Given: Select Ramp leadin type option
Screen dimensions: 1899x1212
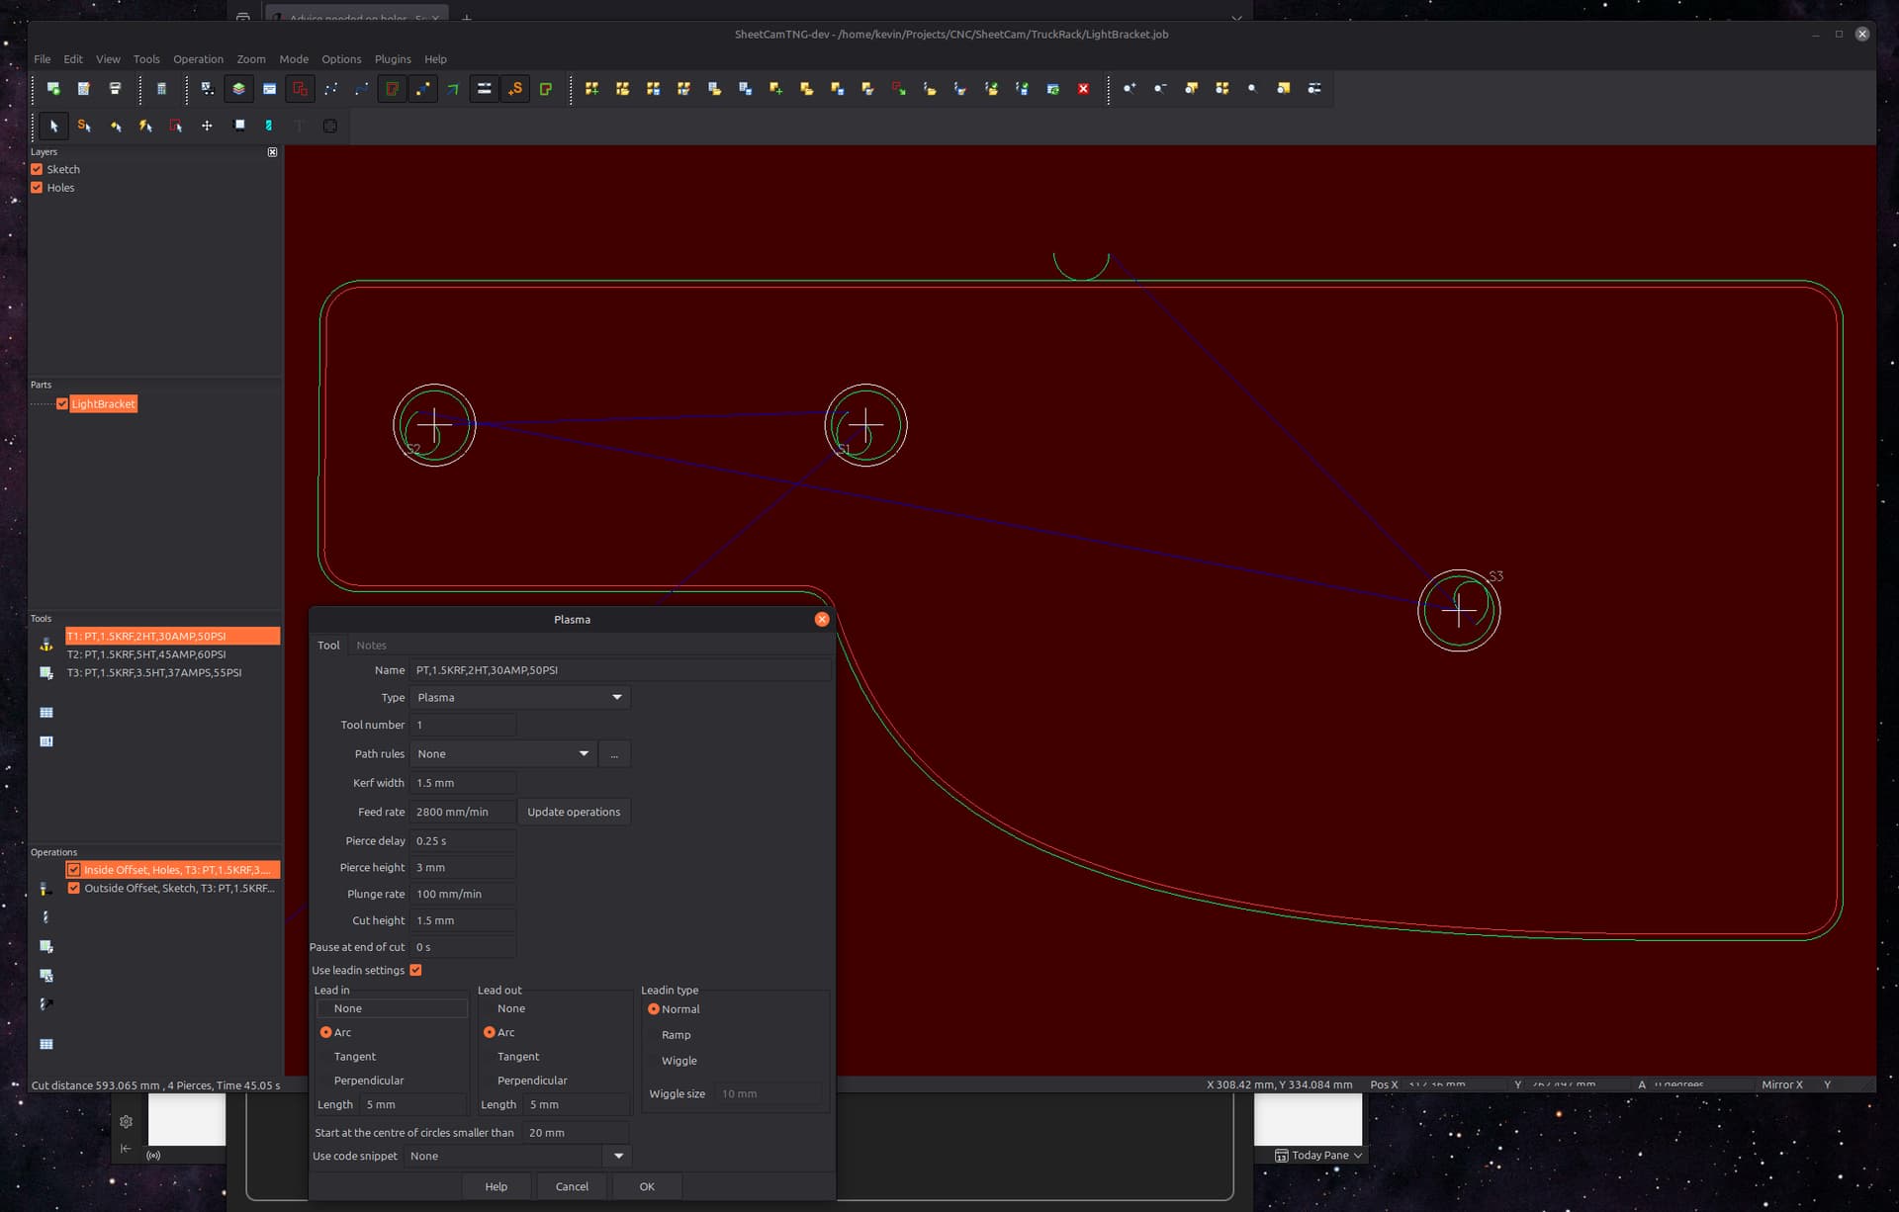Looking at the screenshot, I should tap(677, 1035).
